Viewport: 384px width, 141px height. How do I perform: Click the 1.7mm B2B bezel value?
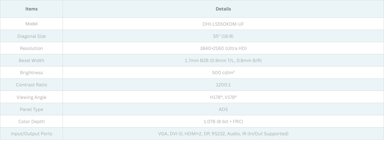point(223,60)
